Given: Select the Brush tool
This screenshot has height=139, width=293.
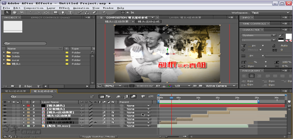Looking at the screenshot, I should pos(80,13).
